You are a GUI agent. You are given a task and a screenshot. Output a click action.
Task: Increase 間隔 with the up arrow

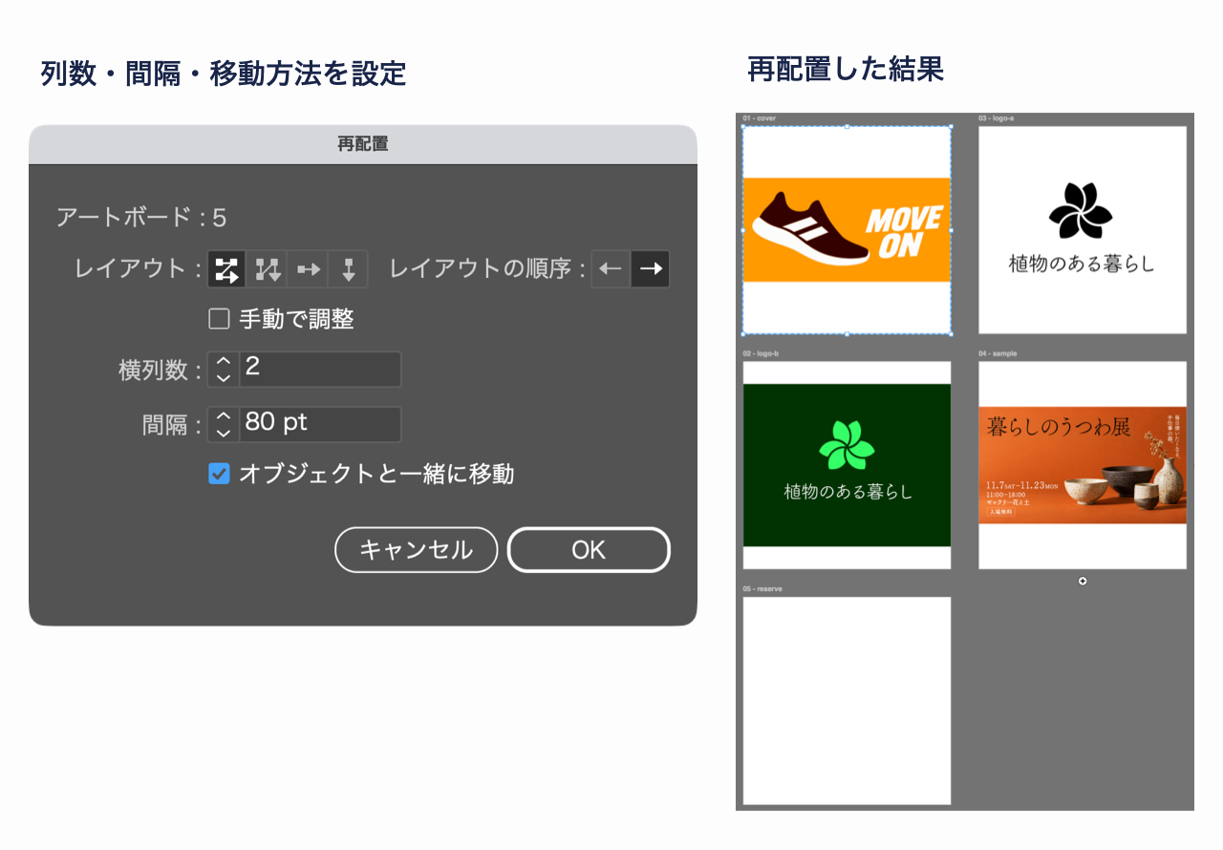[224, 416]
